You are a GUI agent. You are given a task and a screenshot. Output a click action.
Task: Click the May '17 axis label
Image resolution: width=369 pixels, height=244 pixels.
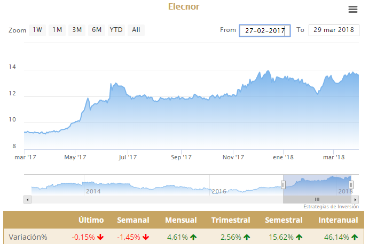[75, 157]
